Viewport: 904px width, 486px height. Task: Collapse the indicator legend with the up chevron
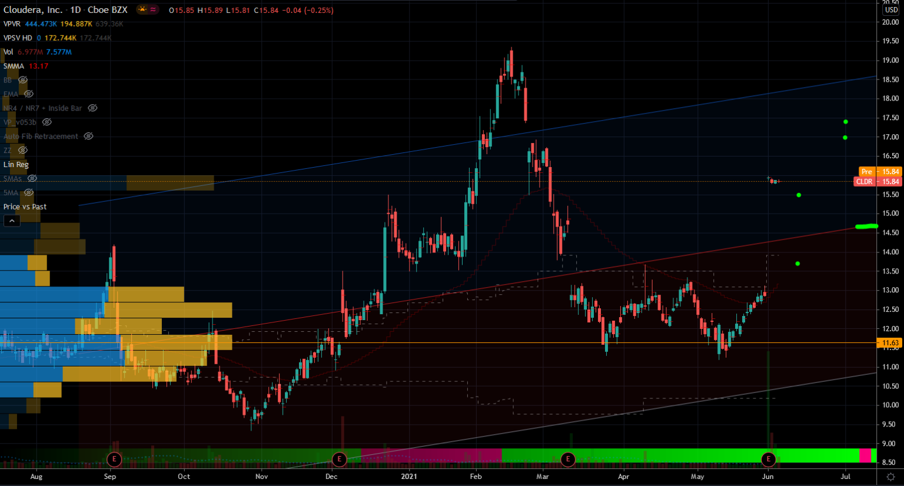click(x=12, y=220)
